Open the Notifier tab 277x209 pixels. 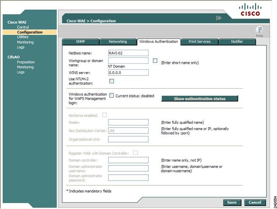click(237, 42)
